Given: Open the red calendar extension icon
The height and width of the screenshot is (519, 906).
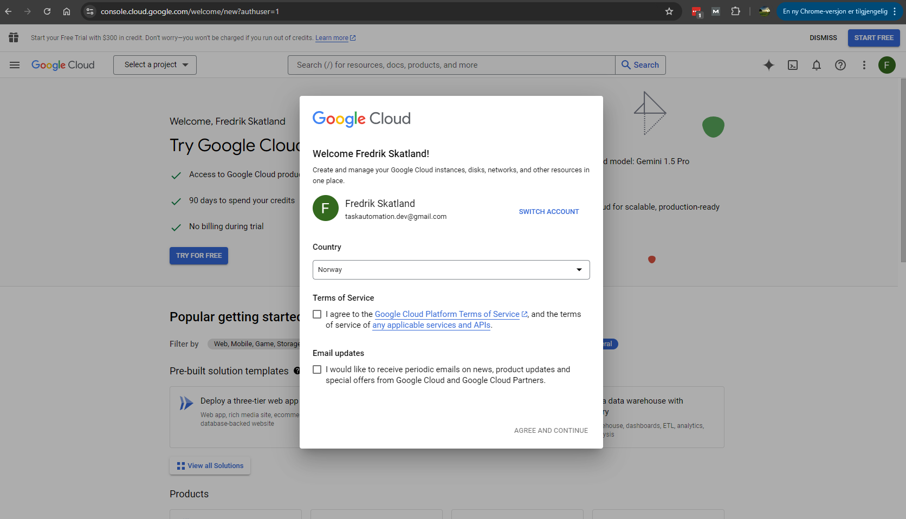Looking at the screenshot, I should [x=697, y=11].
